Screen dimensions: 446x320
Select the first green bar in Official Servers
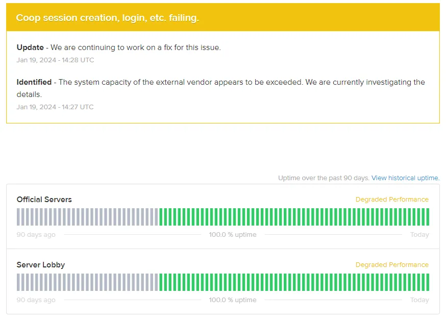click(161, 217)
